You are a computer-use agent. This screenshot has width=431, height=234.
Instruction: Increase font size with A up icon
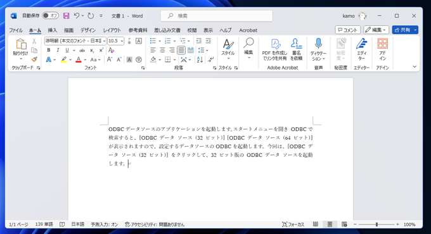click(110, 59)
